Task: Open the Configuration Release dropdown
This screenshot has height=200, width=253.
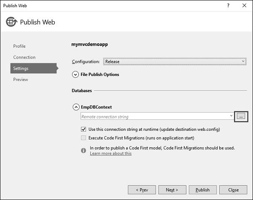Action: [x=175, y=62]
